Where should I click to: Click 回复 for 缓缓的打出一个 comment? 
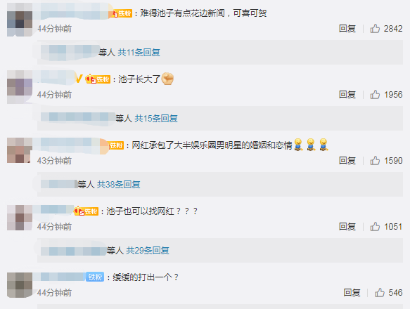352,293
